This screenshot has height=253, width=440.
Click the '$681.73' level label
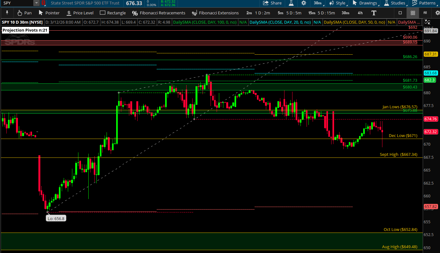(410, 80)
